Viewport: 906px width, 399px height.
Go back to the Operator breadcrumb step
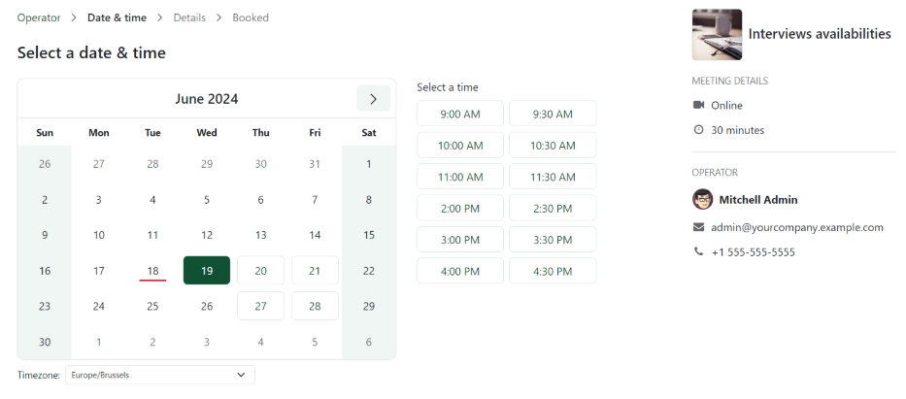pyautogui.click(x=39, y=17)
